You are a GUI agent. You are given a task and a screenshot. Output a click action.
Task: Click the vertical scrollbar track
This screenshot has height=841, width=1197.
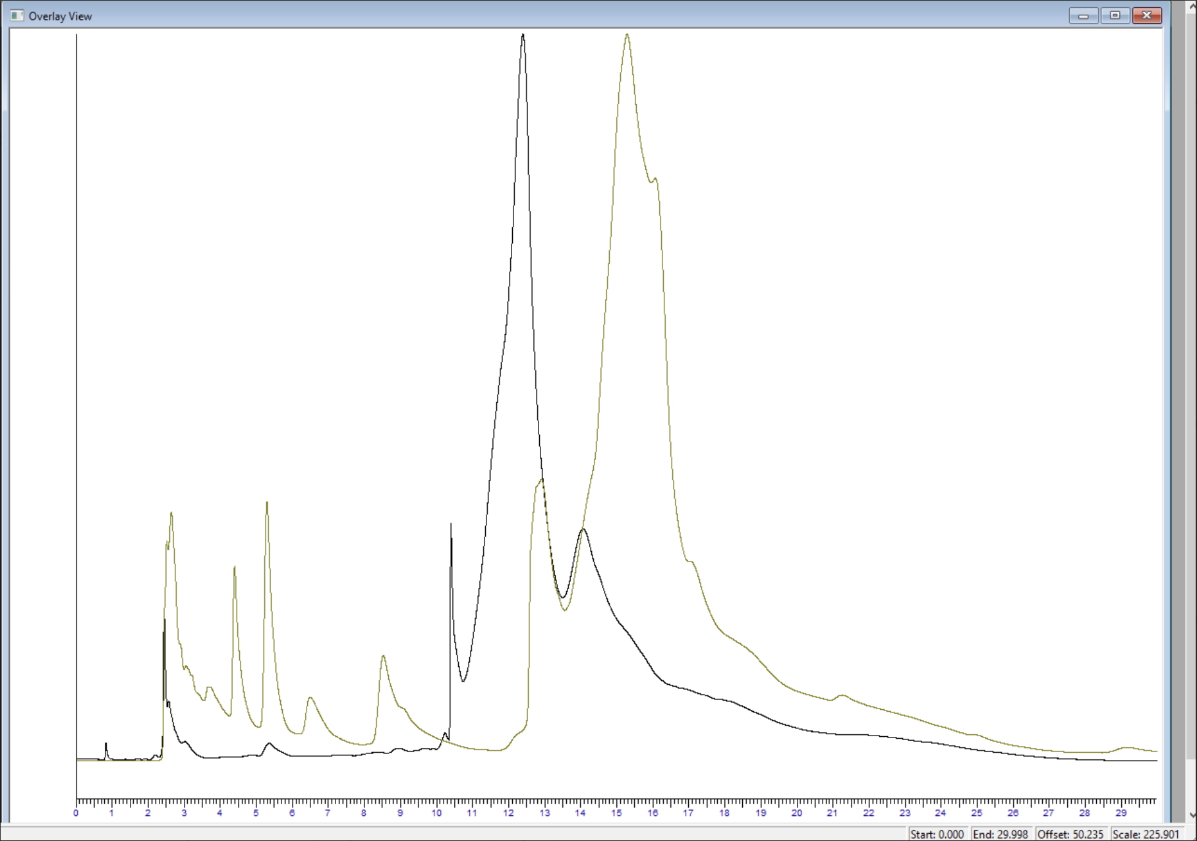[1190, 395]
